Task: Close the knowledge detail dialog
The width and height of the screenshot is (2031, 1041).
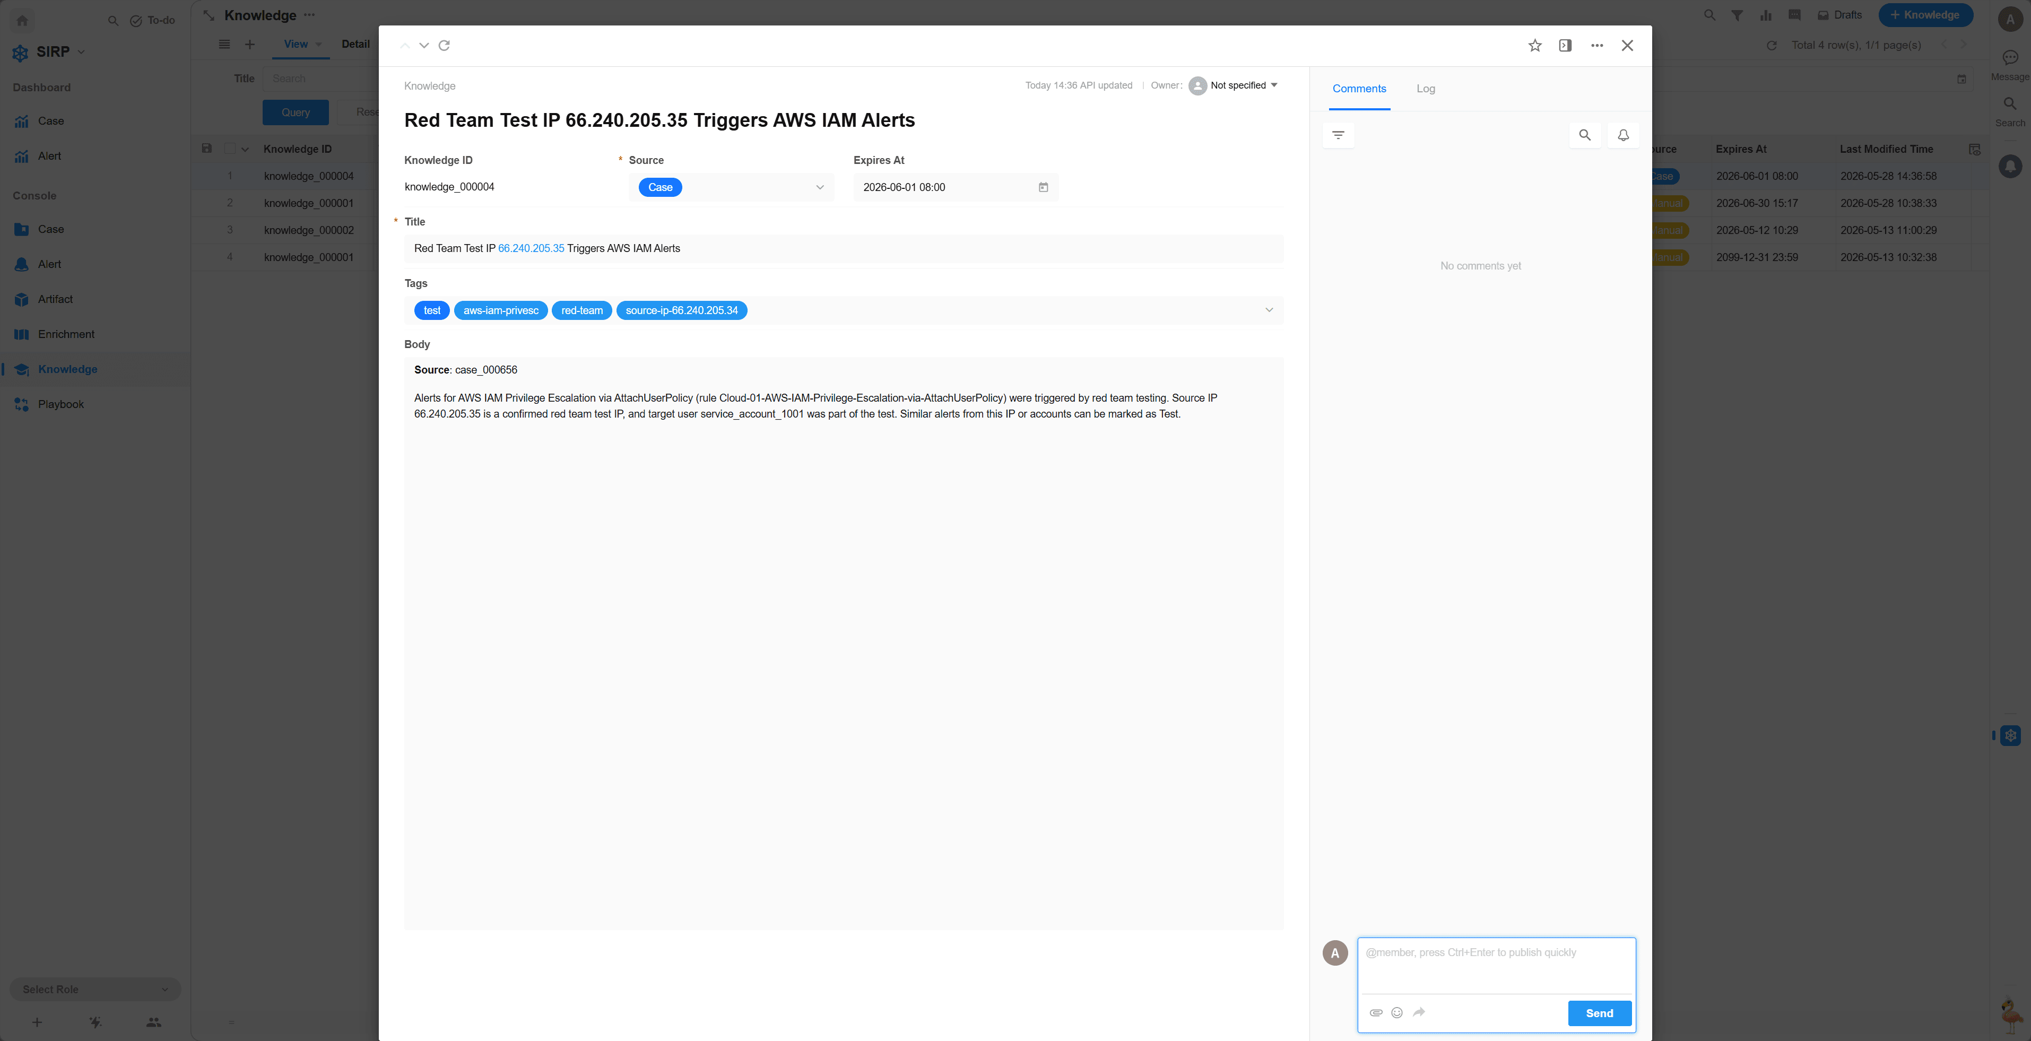Action: (1627, 46)
